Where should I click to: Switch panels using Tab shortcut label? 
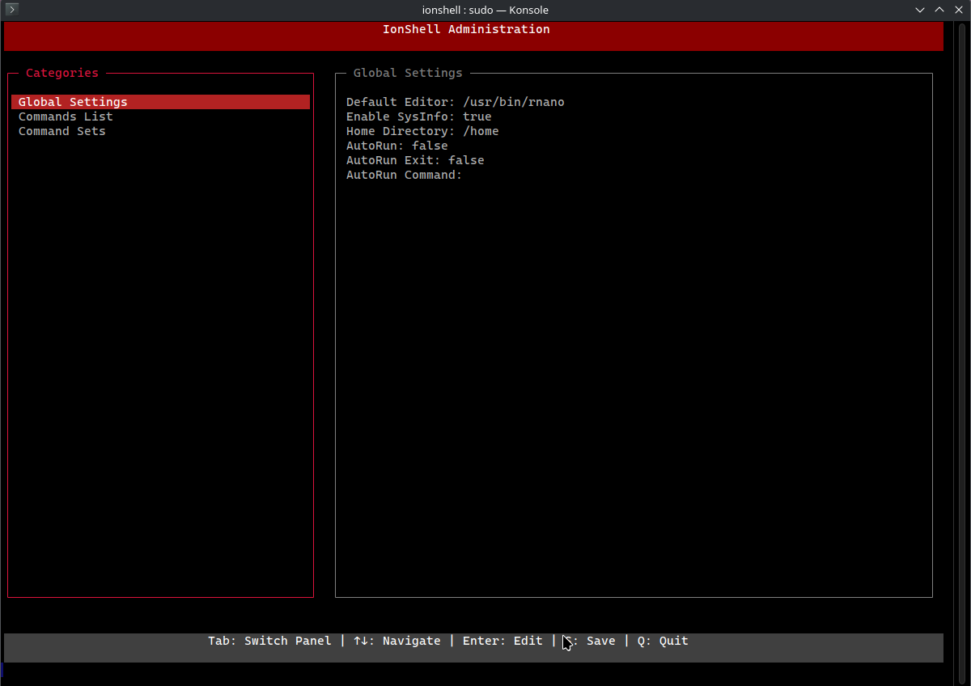(269, 640)
